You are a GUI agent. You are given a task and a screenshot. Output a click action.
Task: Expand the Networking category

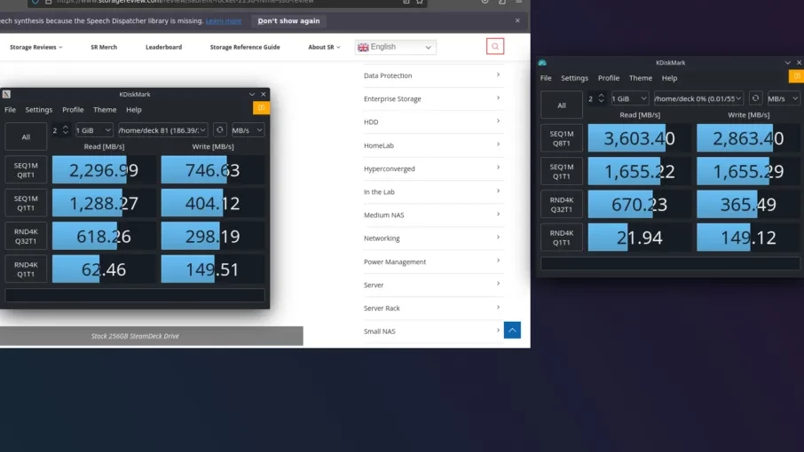tap(432, 238)
